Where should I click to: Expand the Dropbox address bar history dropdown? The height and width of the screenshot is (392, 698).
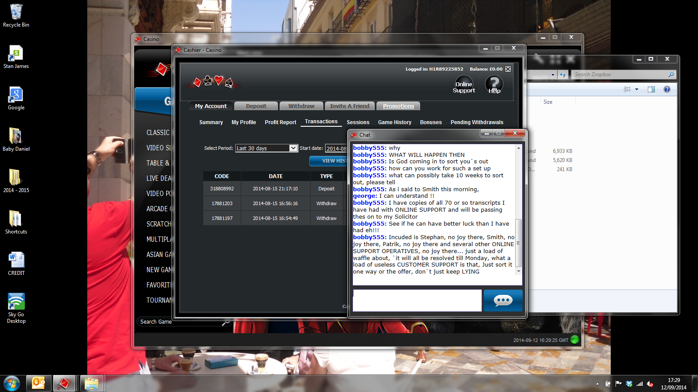553,74
